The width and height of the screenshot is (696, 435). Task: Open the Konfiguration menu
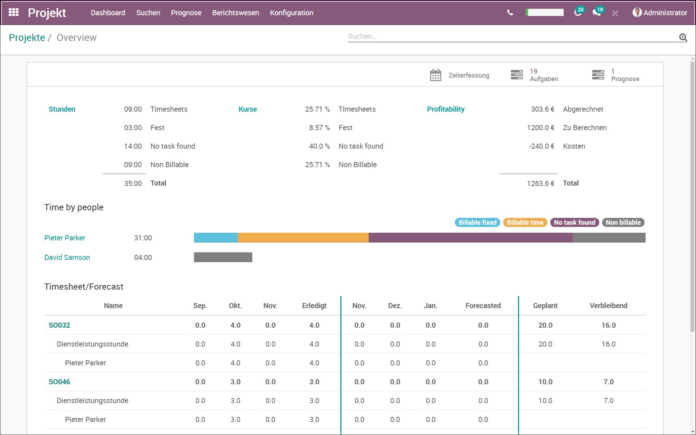coord(291,13)
